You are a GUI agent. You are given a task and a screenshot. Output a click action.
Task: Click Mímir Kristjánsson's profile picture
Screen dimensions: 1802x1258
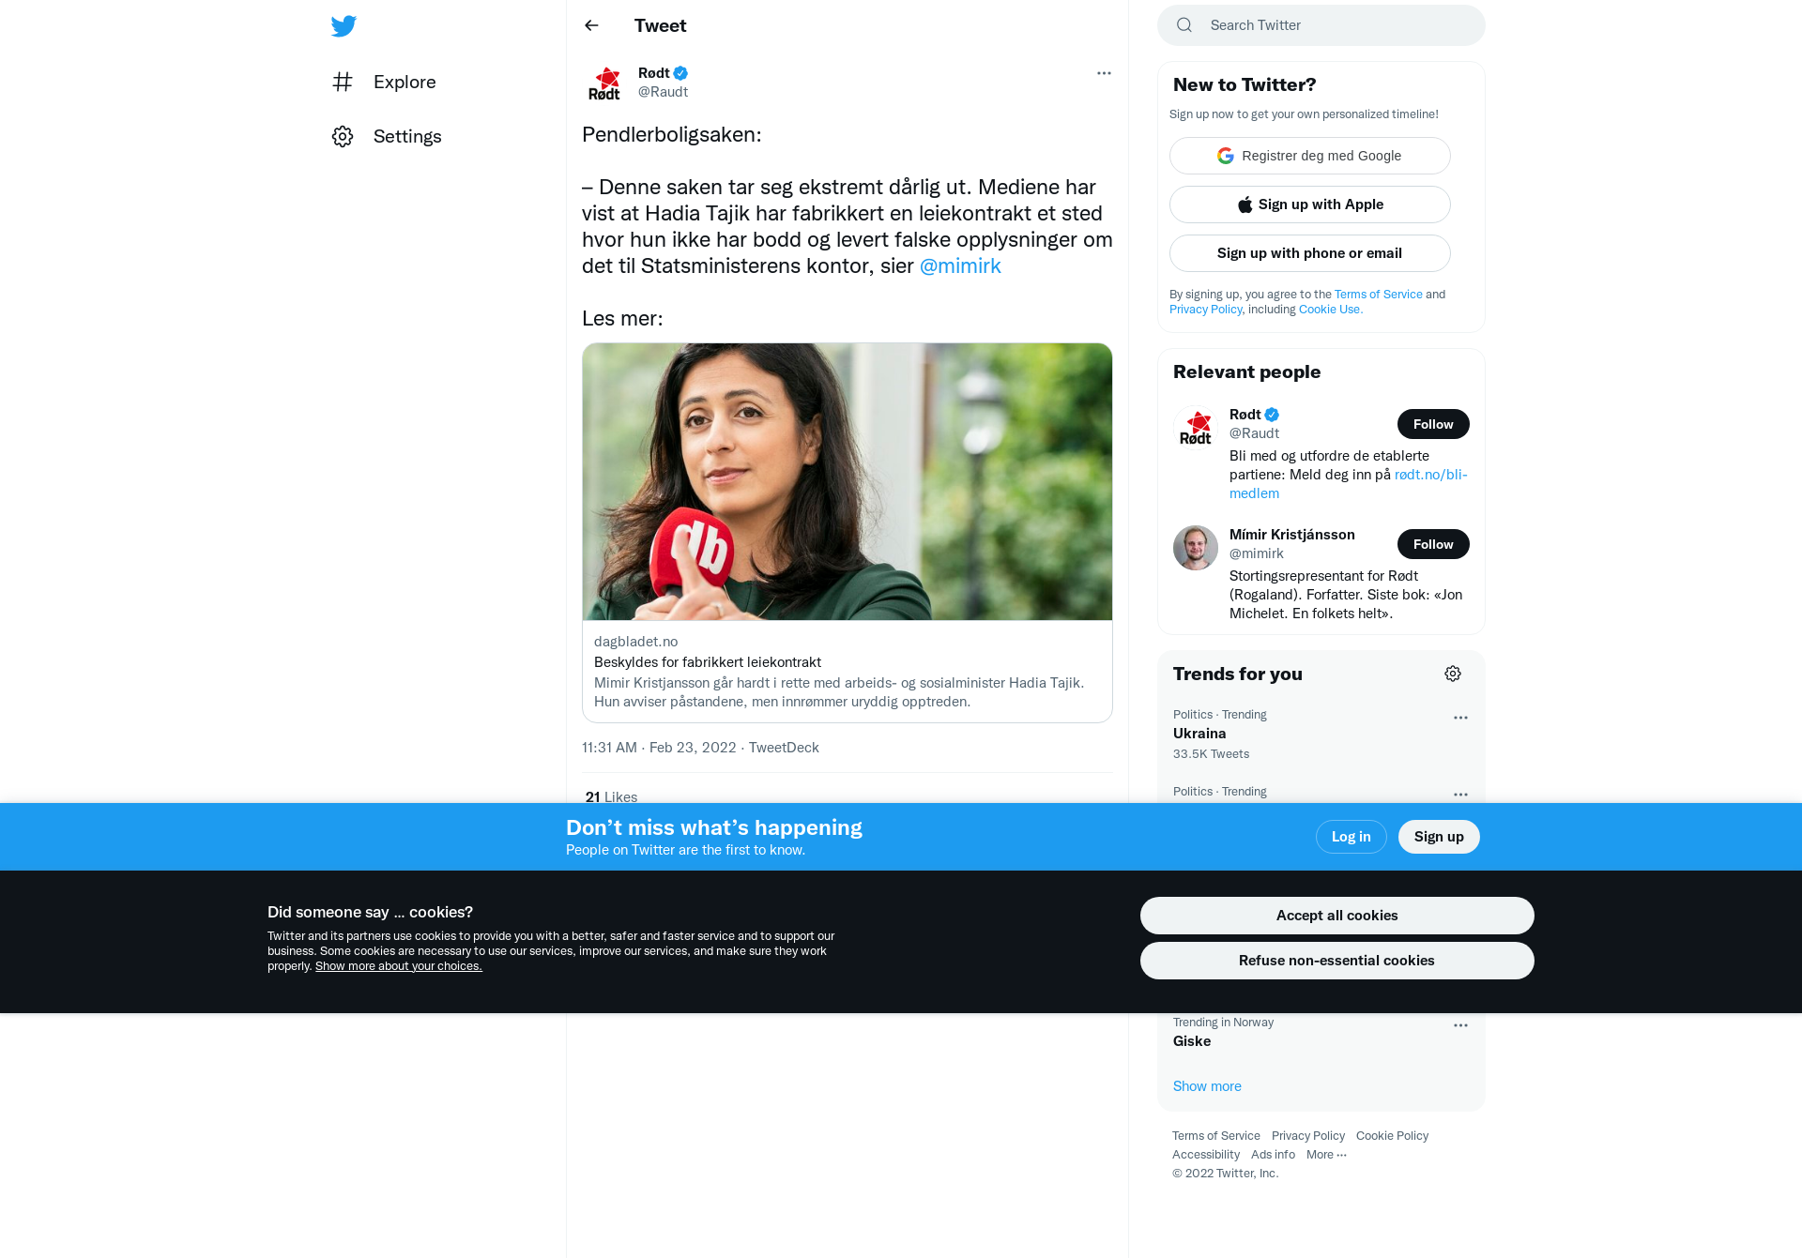pyautogui.click(x=1196, y=548)
